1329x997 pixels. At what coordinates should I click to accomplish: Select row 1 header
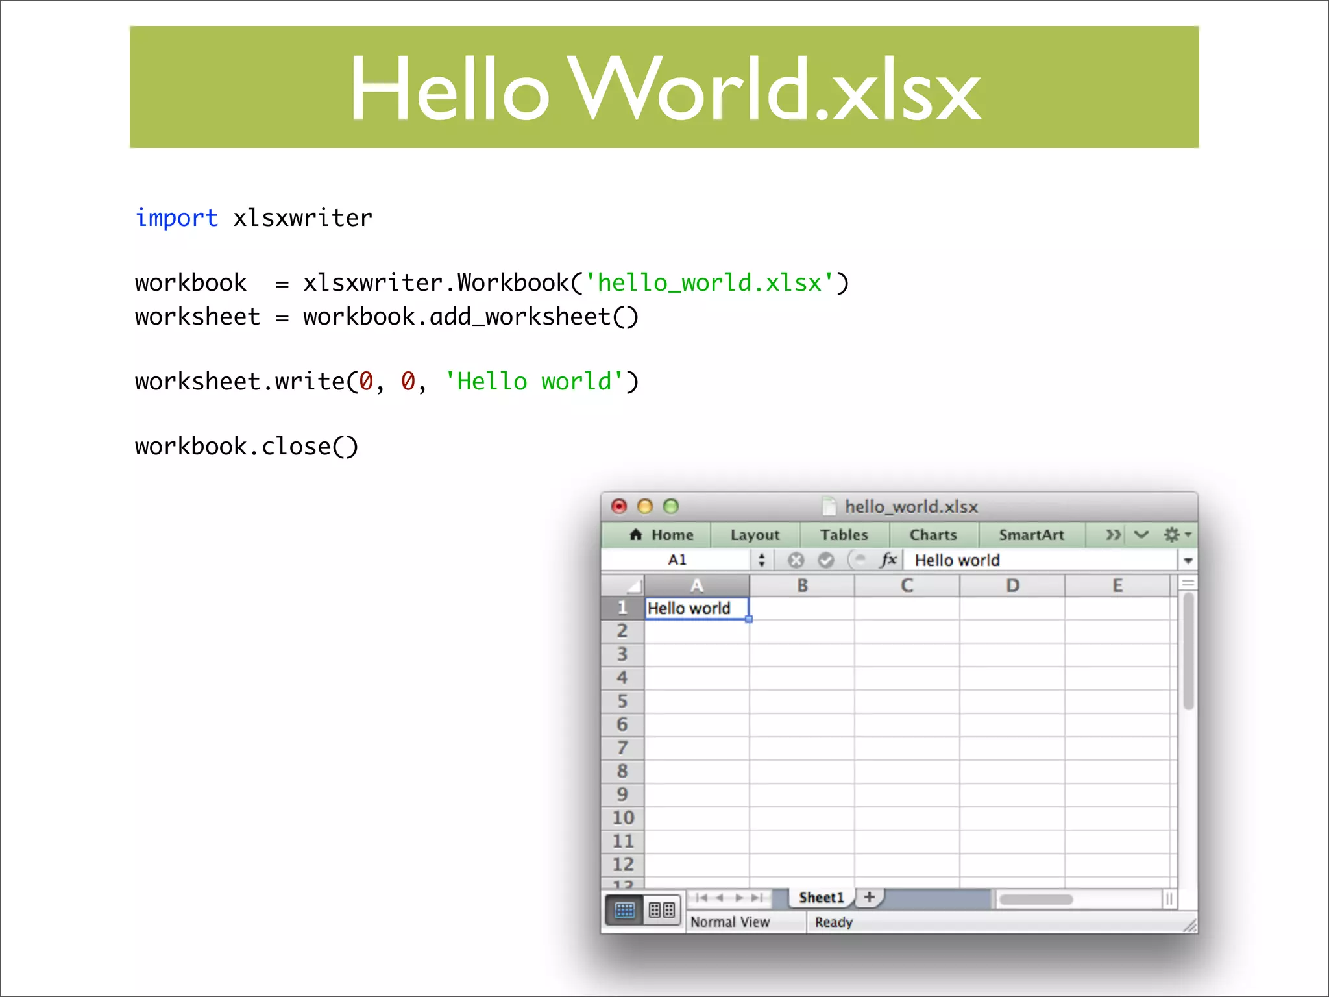[x=623, y=608]
